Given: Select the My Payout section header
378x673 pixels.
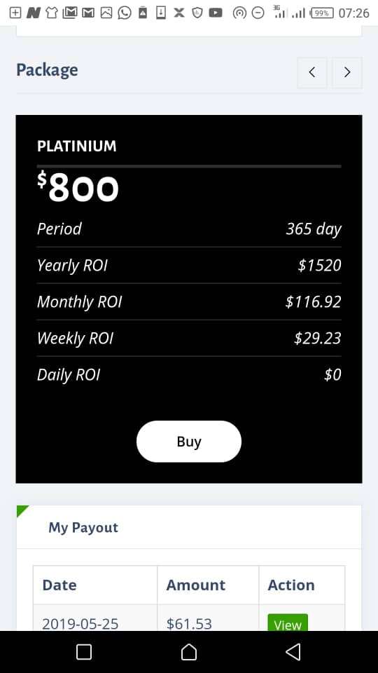Looking at the screenshot, I should pyautogui.click(x=83, y=527).
